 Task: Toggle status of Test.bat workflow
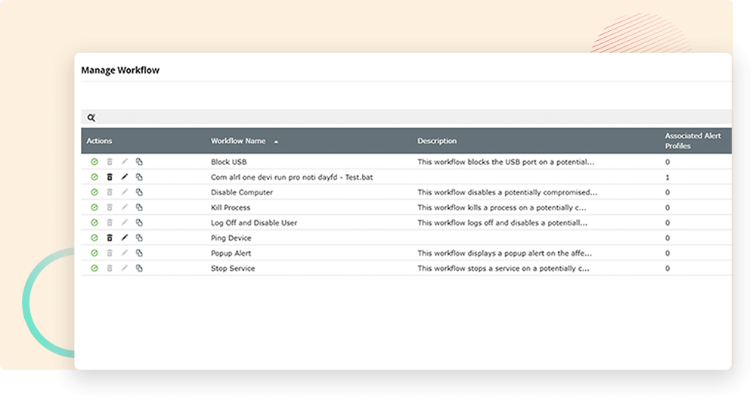[x=94, y=177]
